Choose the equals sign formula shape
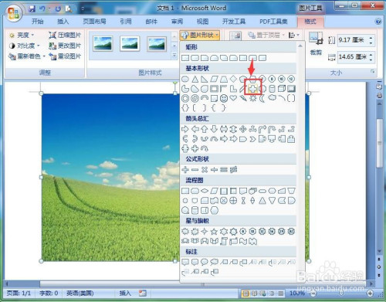The width and height of the screenshot is (386, 302). [x=224, y=170]
